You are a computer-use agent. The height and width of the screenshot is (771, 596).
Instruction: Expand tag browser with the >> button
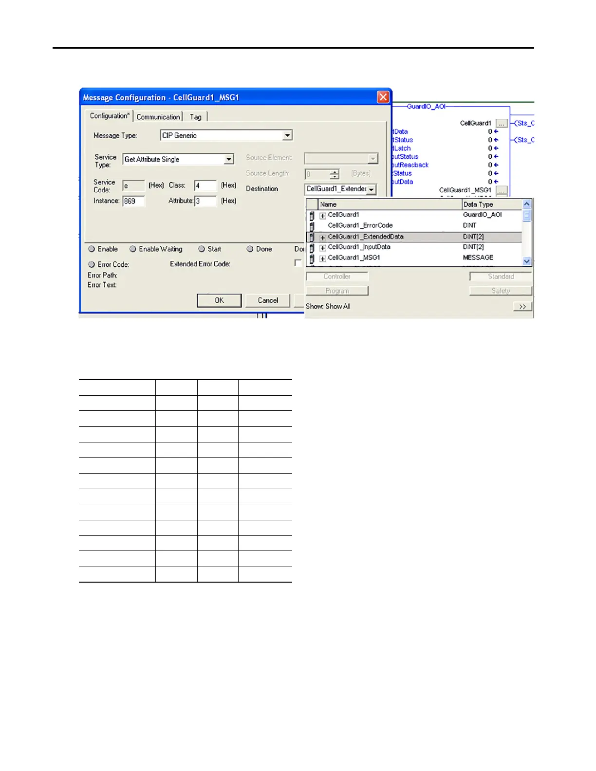(522, 307)
